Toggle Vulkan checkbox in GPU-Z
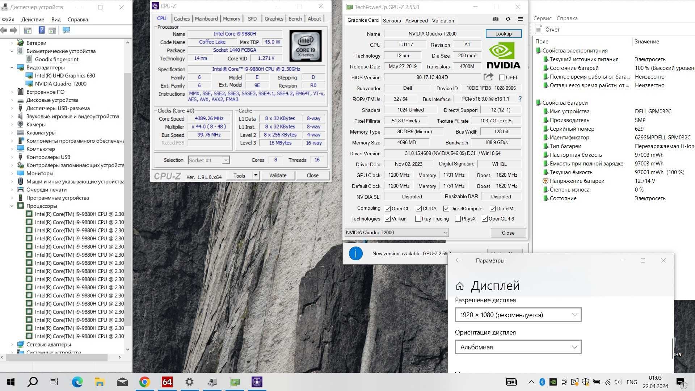The height and width of the screenshot is (391, 695). (x=388, y=219)
